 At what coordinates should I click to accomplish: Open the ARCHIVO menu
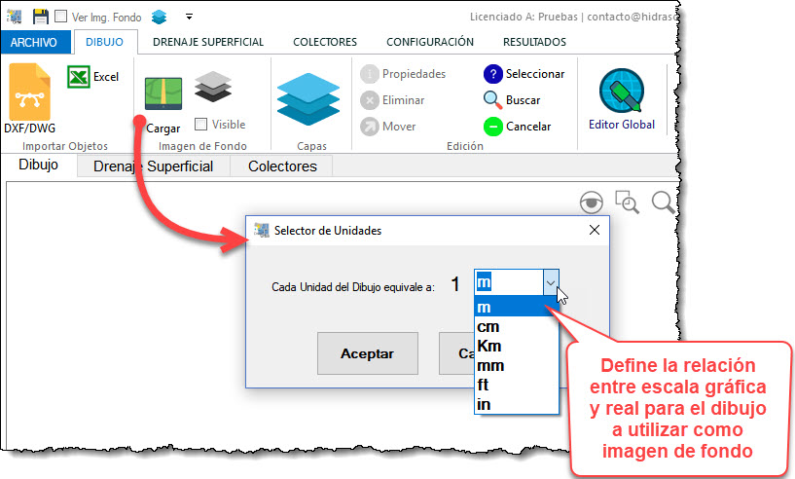point(36,42)
